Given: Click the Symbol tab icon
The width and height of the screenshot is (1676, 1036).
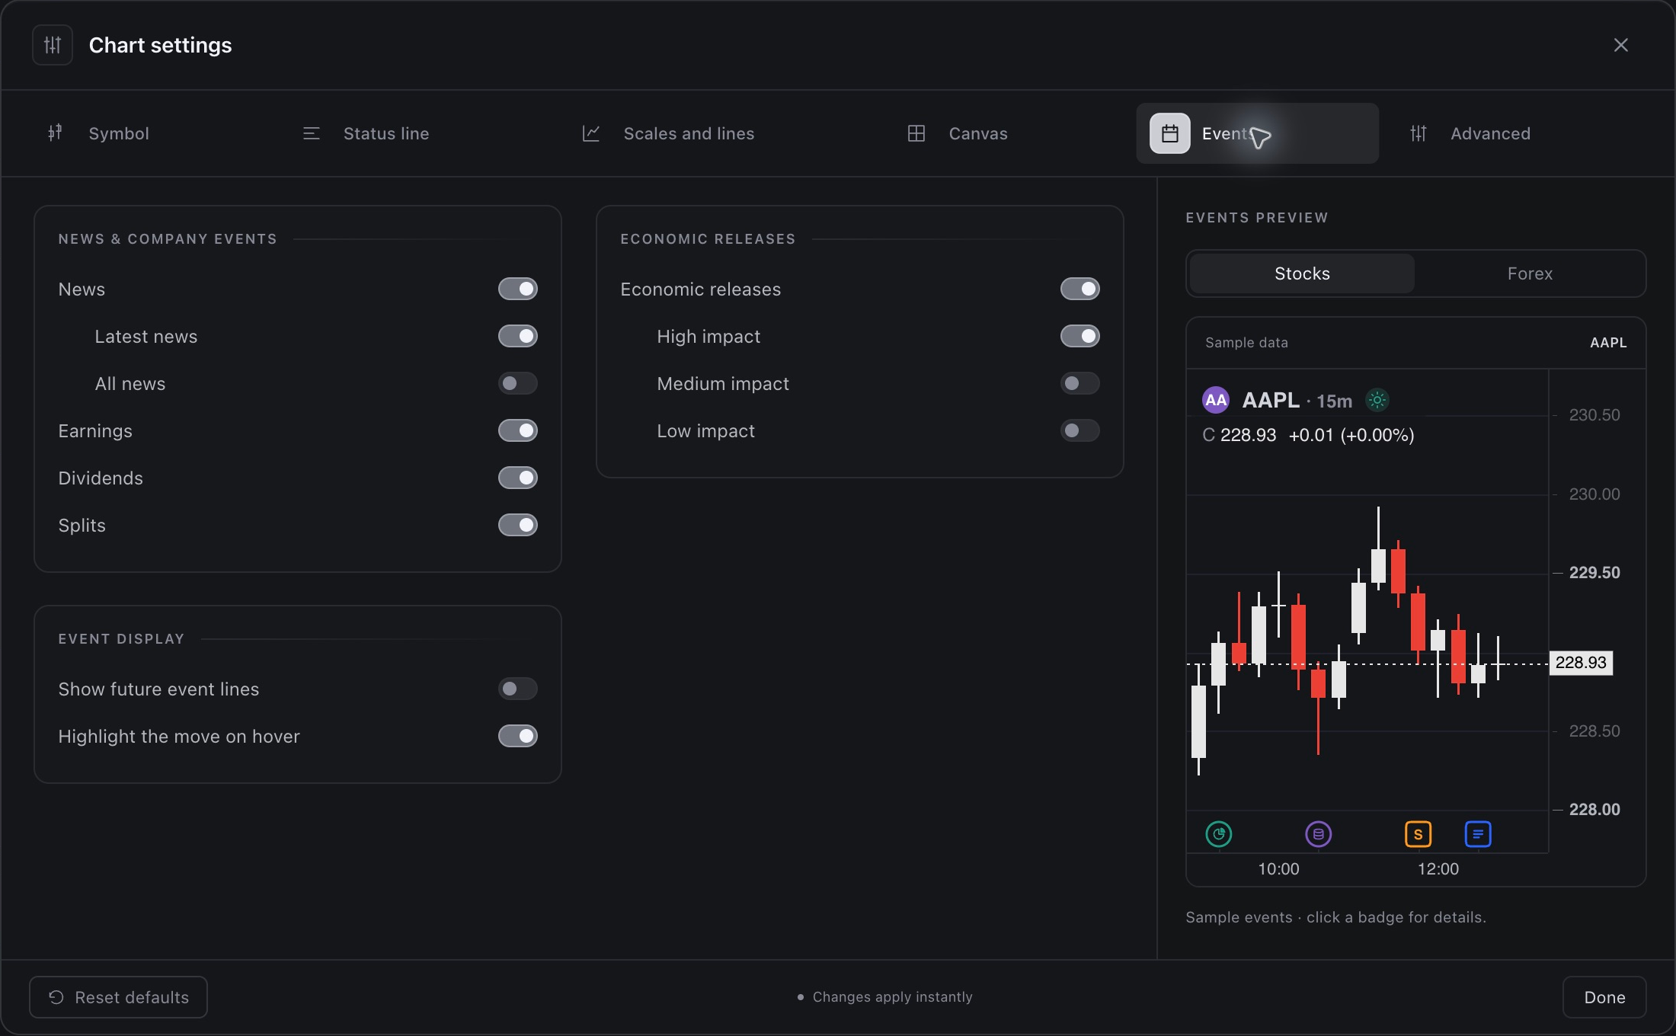Looking at the screenshot, I should tap(55, 133).
